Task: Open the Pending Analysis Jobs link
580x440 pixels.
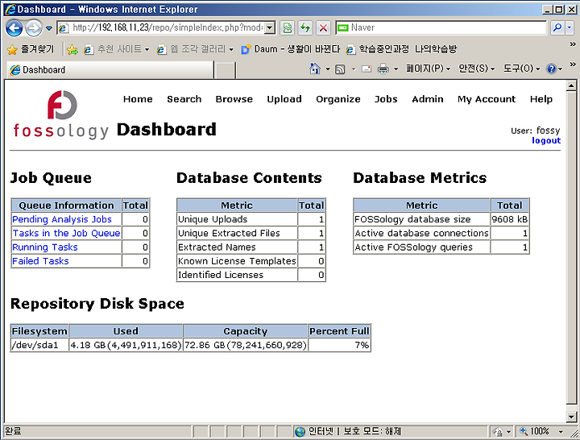Action: tap(62, 219)
